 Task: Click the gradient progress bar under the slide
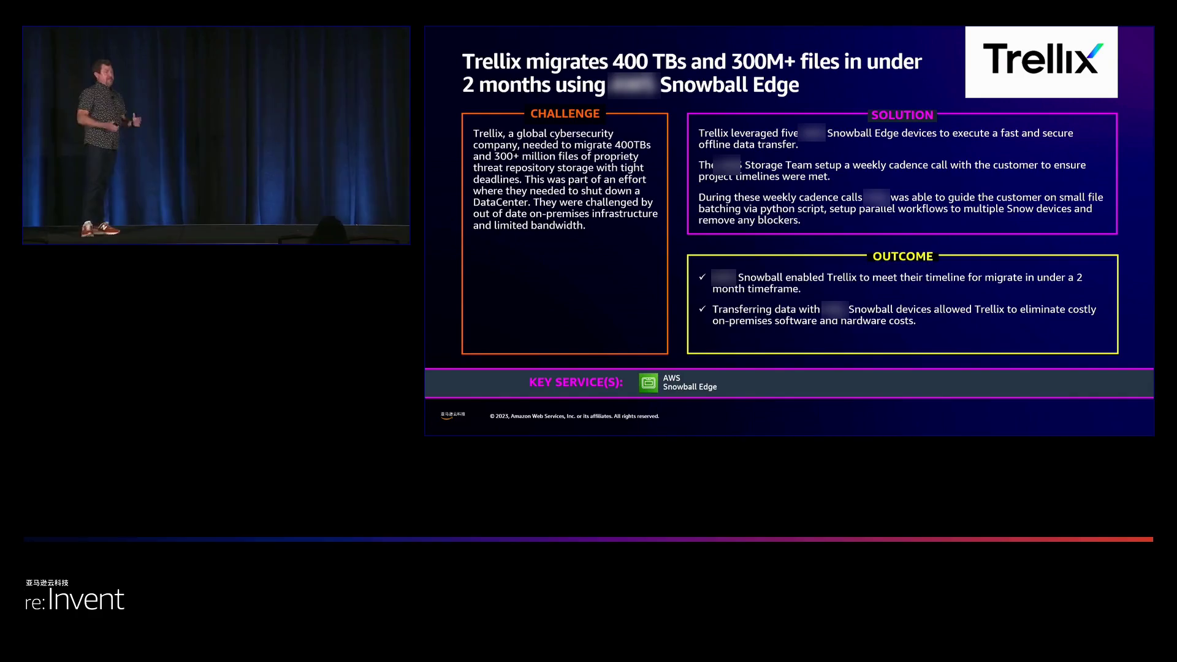point(588,539)
